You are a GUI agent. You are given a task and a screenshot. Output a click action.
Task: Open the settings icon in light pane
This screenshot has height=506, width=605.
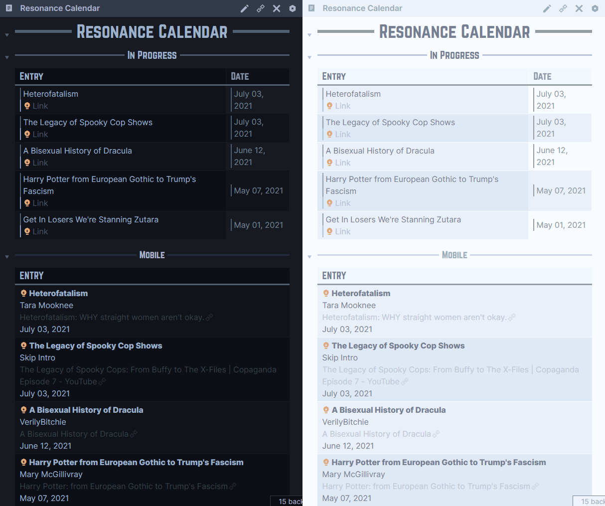[595, 8]
